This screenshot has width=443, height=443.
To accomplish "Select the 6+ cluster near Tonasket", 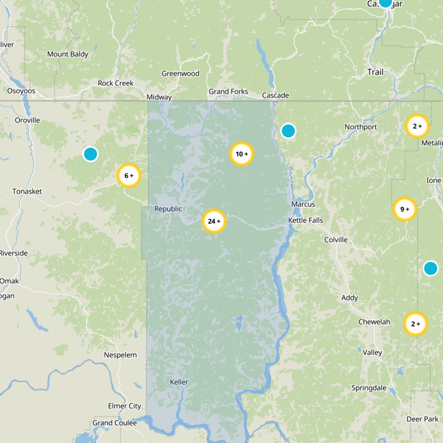I will click(x=128, y=176).
